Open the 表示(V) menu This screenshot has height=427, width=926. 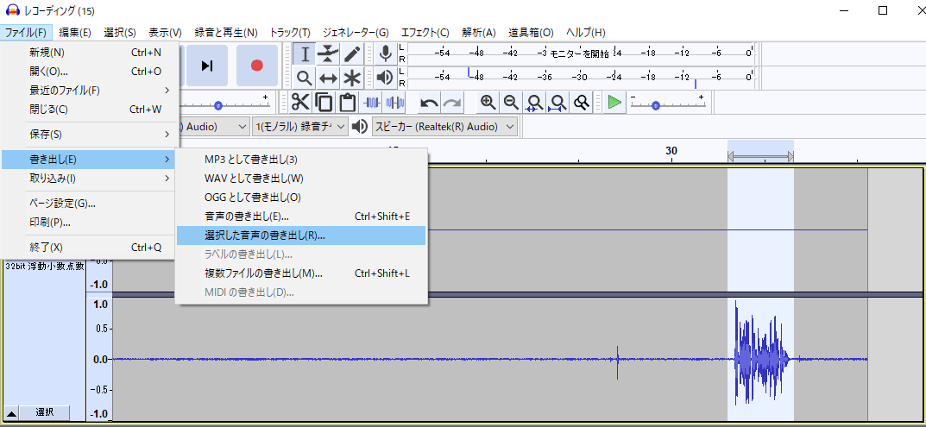coord(165,33)
